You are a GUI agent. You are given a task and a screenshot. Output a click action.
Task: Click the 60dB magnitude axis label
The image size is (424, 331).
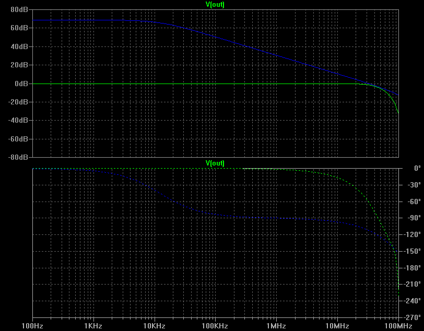pos(19,28)
